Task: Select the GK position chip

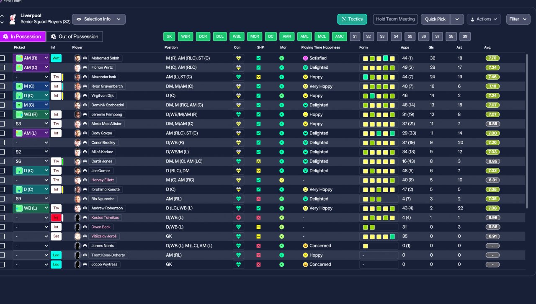Action: click(x=169, y=36)
